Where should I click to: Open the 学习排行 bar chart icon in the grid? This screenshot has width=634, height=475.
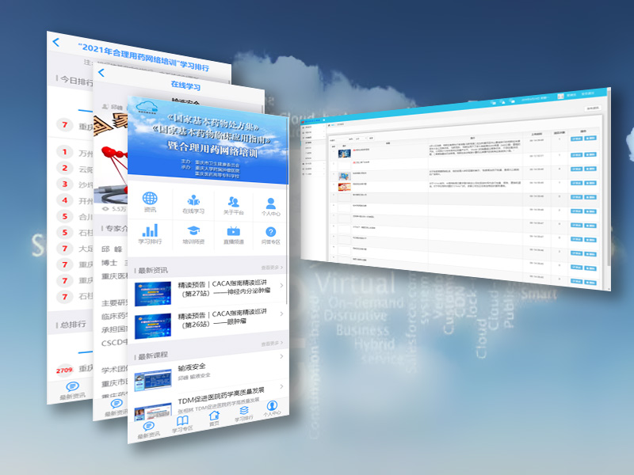150,231
